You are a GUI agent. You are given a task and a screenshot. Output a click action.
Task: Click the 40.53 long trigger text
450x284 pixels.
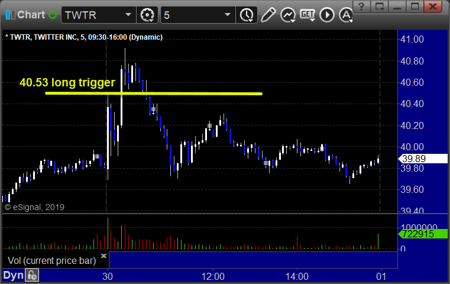[x=67, y=83]
